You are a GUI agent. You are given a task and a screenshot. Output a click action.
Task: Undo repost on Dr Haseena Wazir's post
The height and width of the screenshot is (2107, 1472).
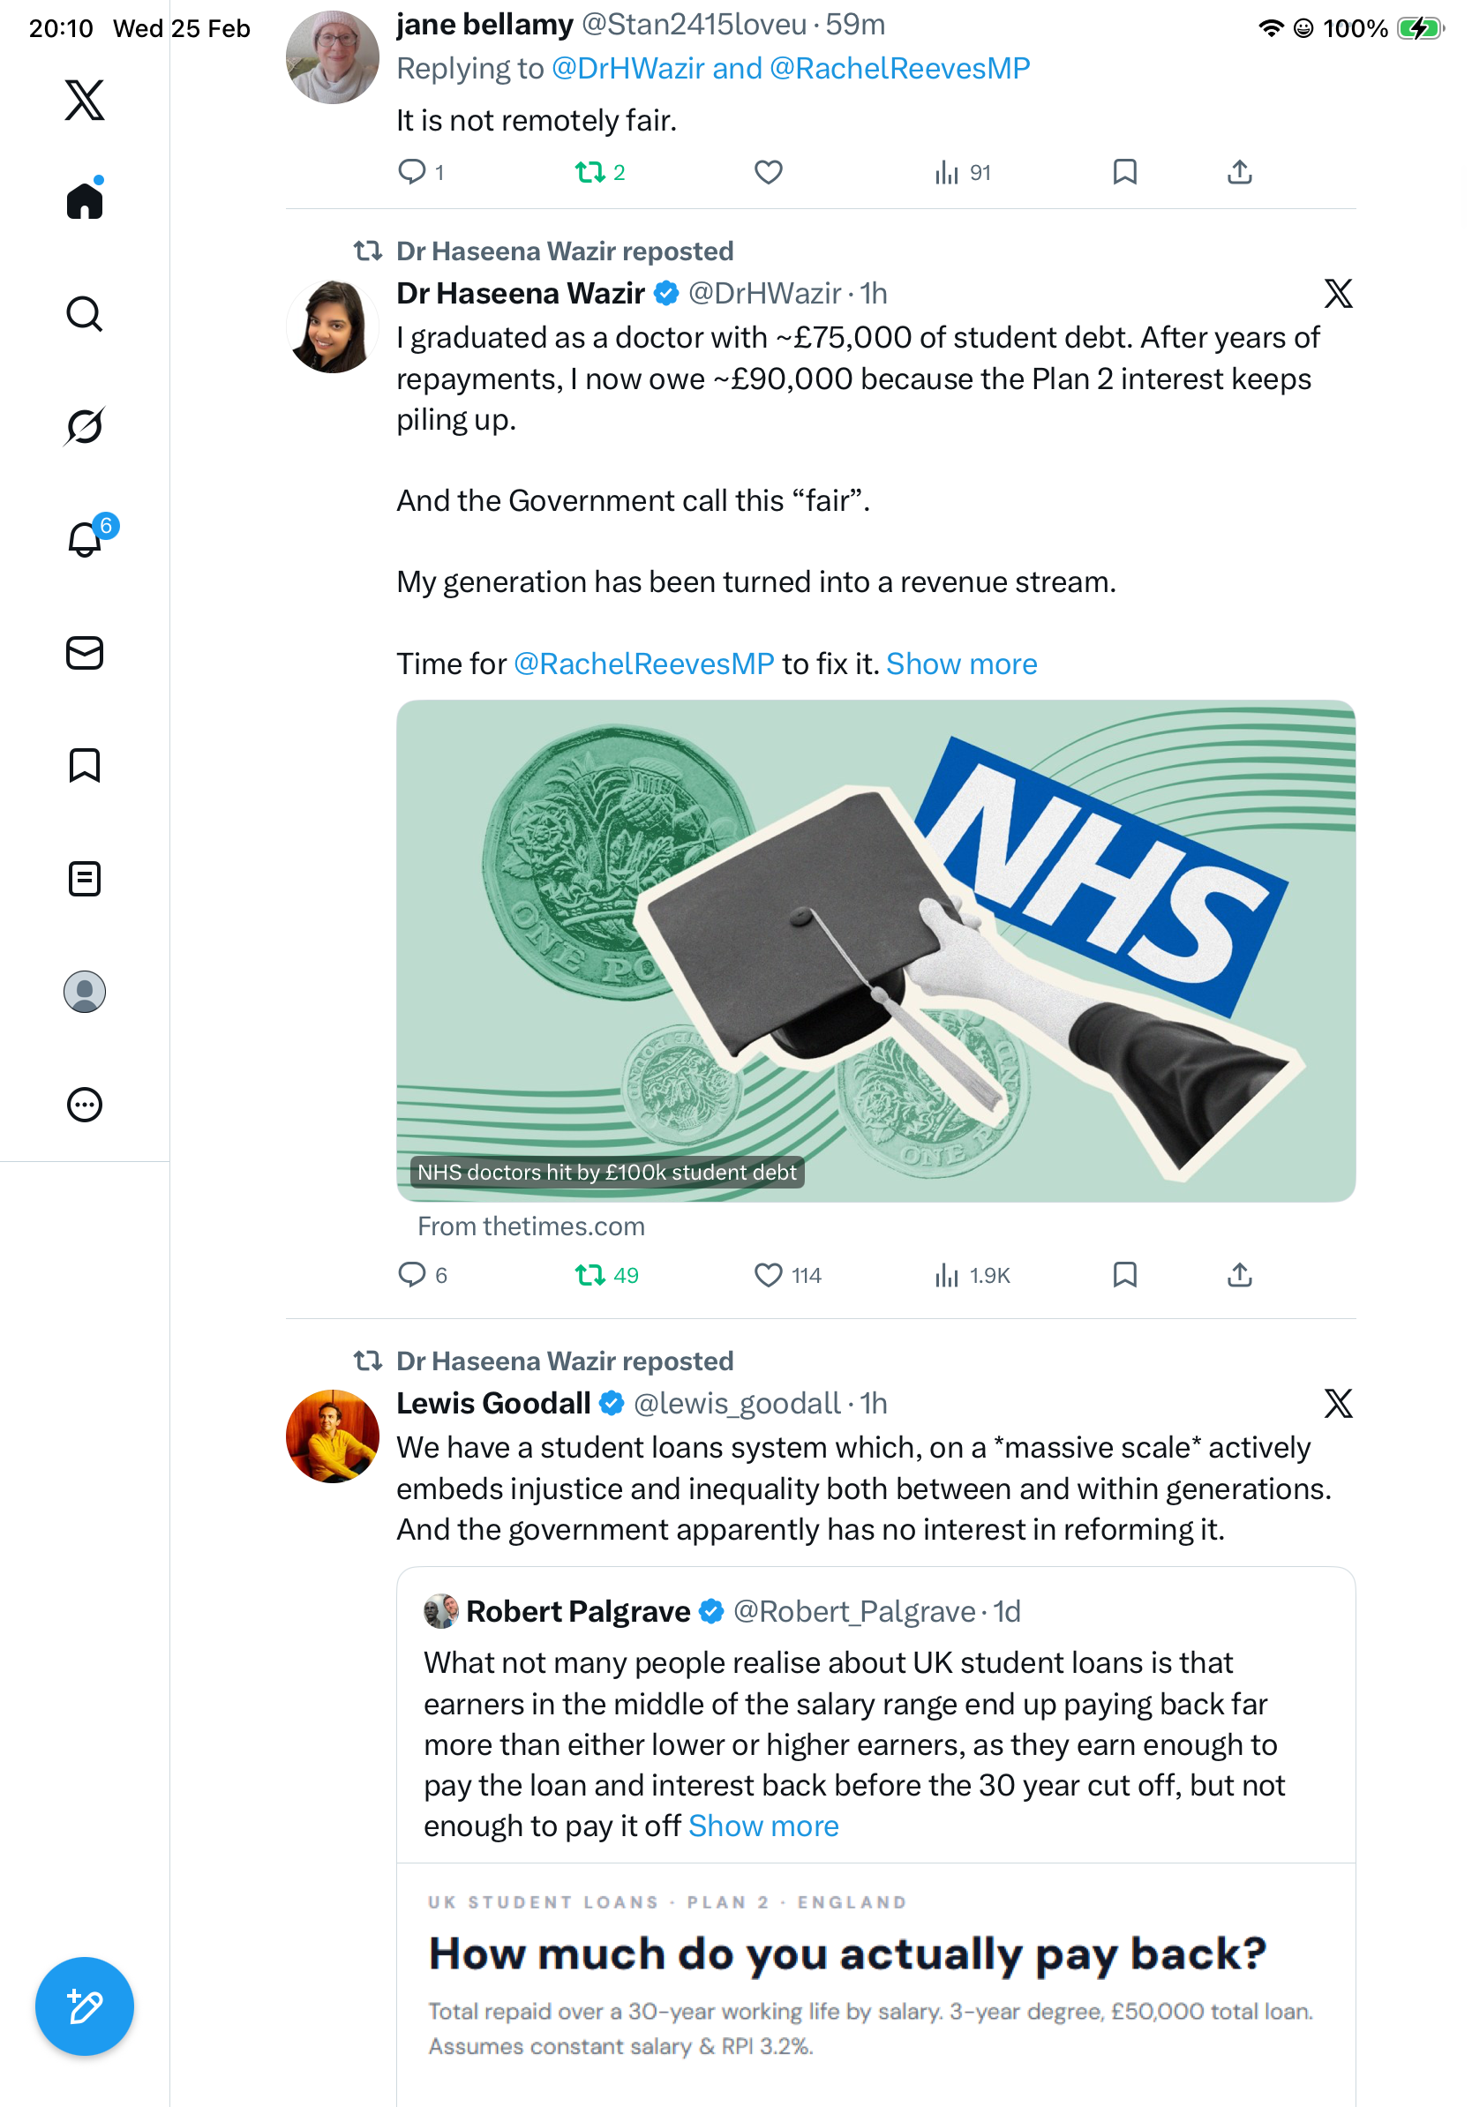[590, 1275]
